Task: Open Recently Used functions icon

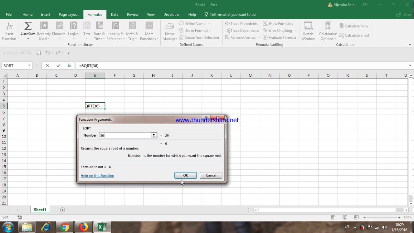Action: tap(44, 26)
